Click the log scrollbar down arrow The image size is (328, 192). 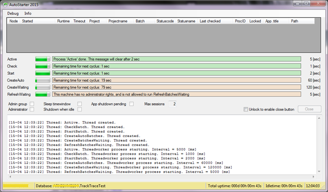[319, 172]
